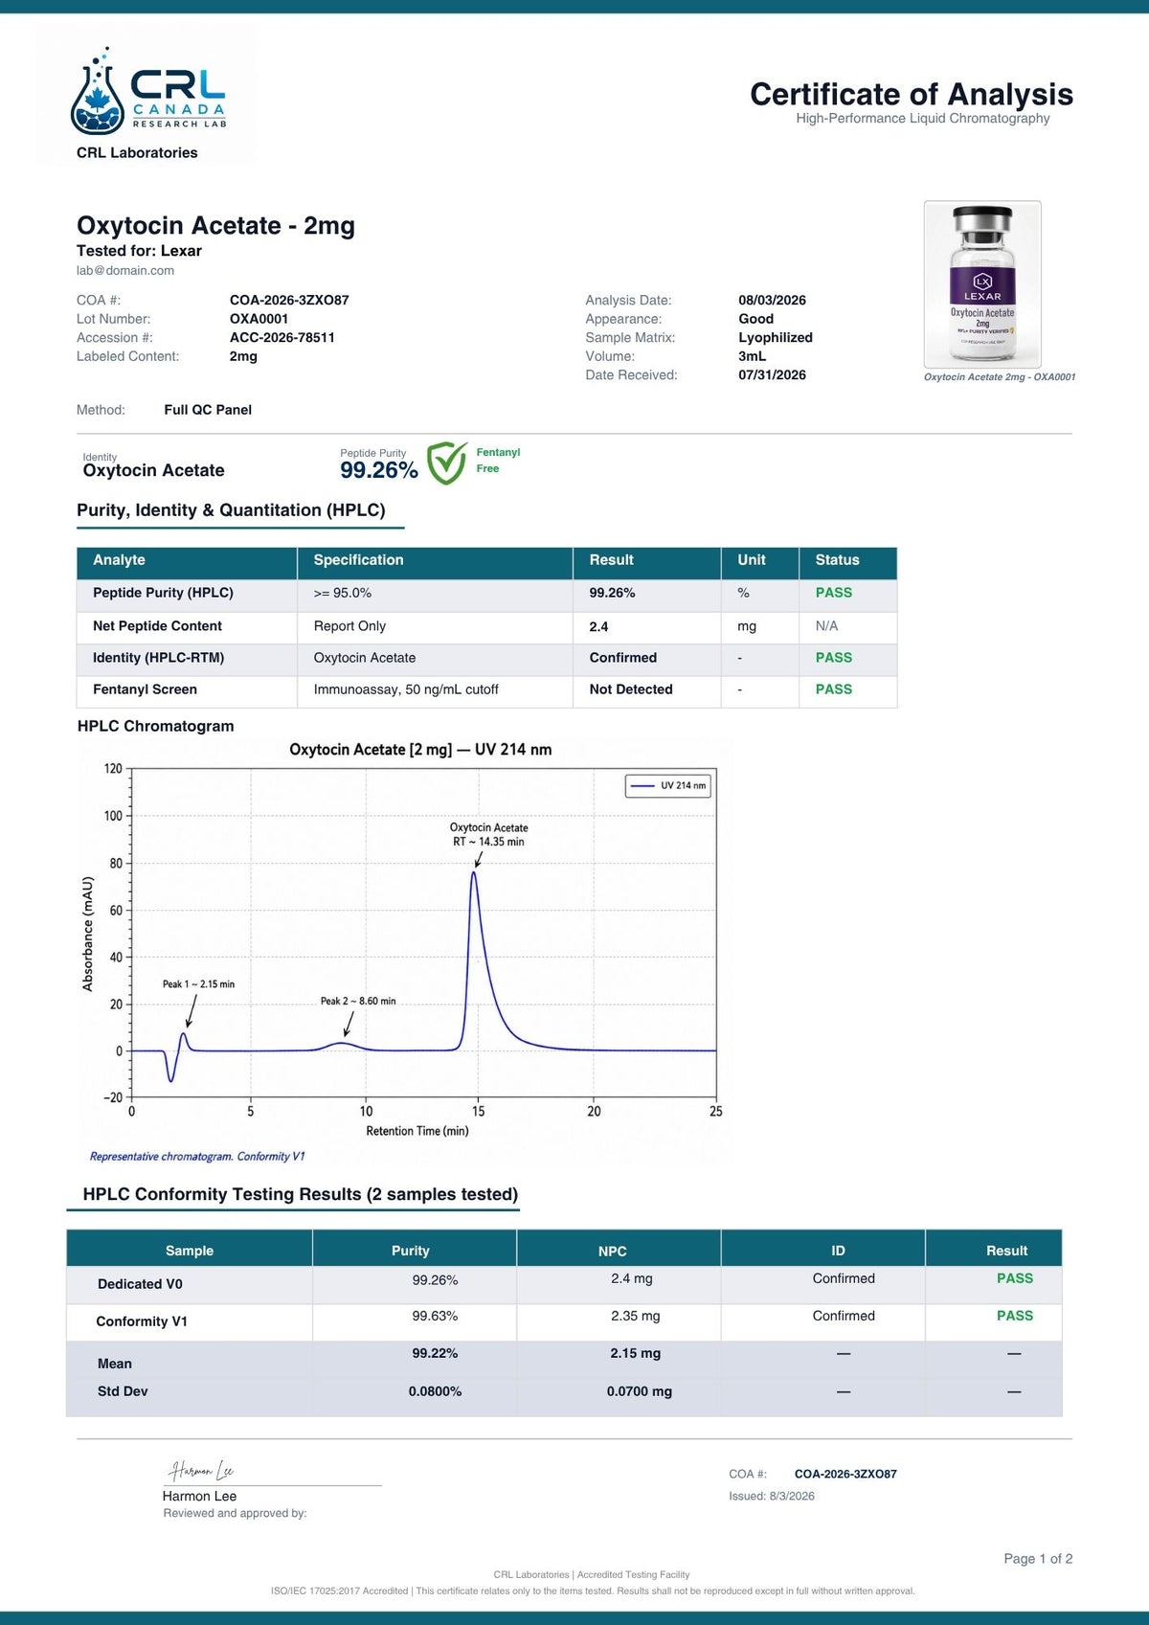Click the Conformity V1 sample row label

coord(142,1321)
